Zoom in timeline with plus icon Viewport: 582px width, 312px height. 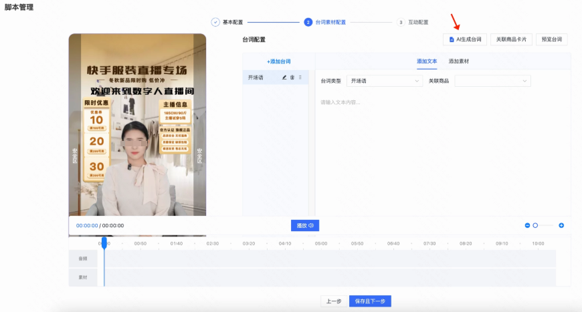point(561,225)
